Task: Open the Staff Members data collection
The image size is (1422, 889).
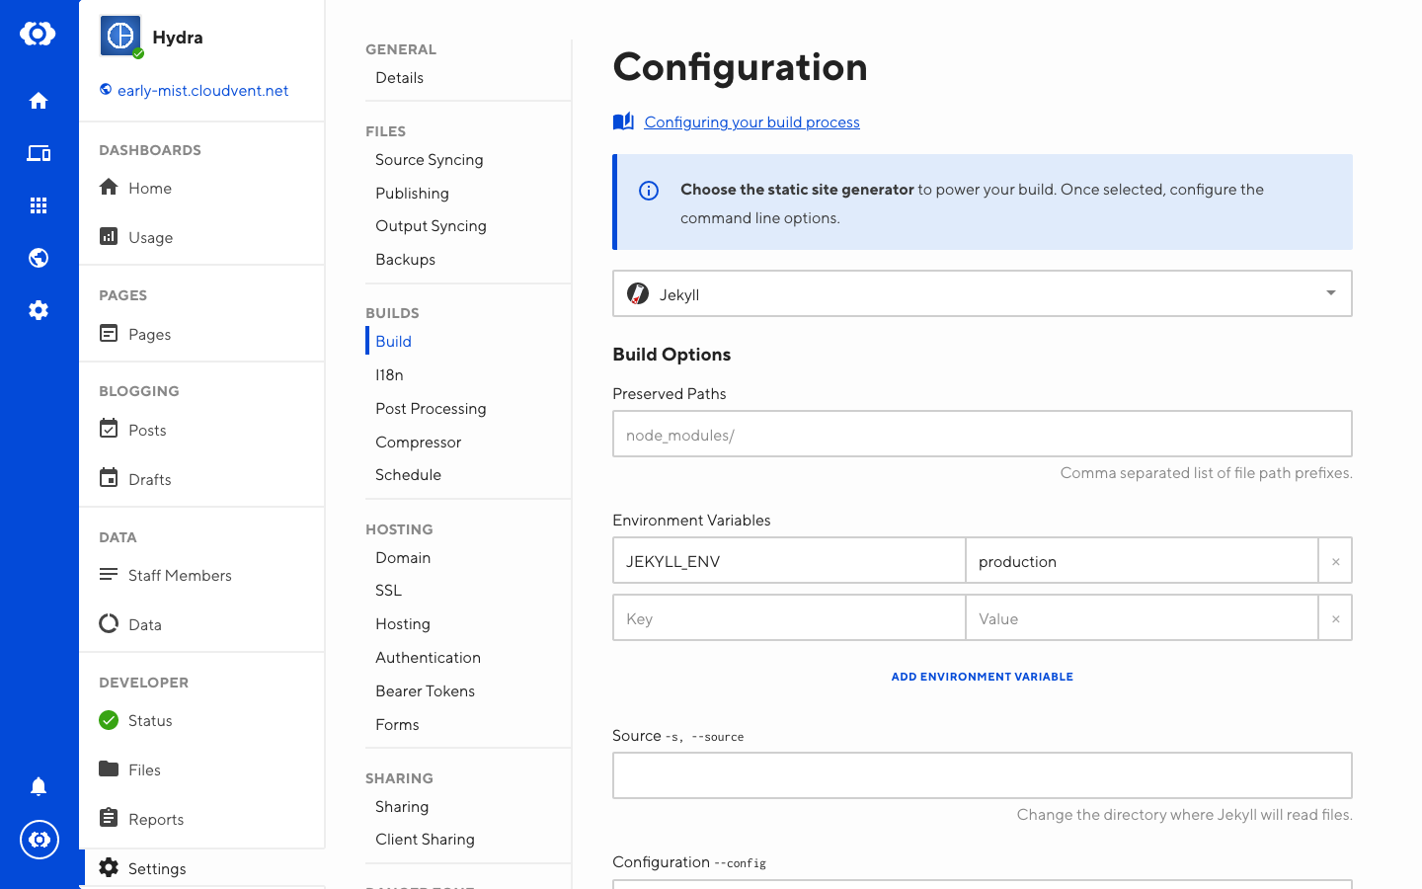Action: [165, 575]
